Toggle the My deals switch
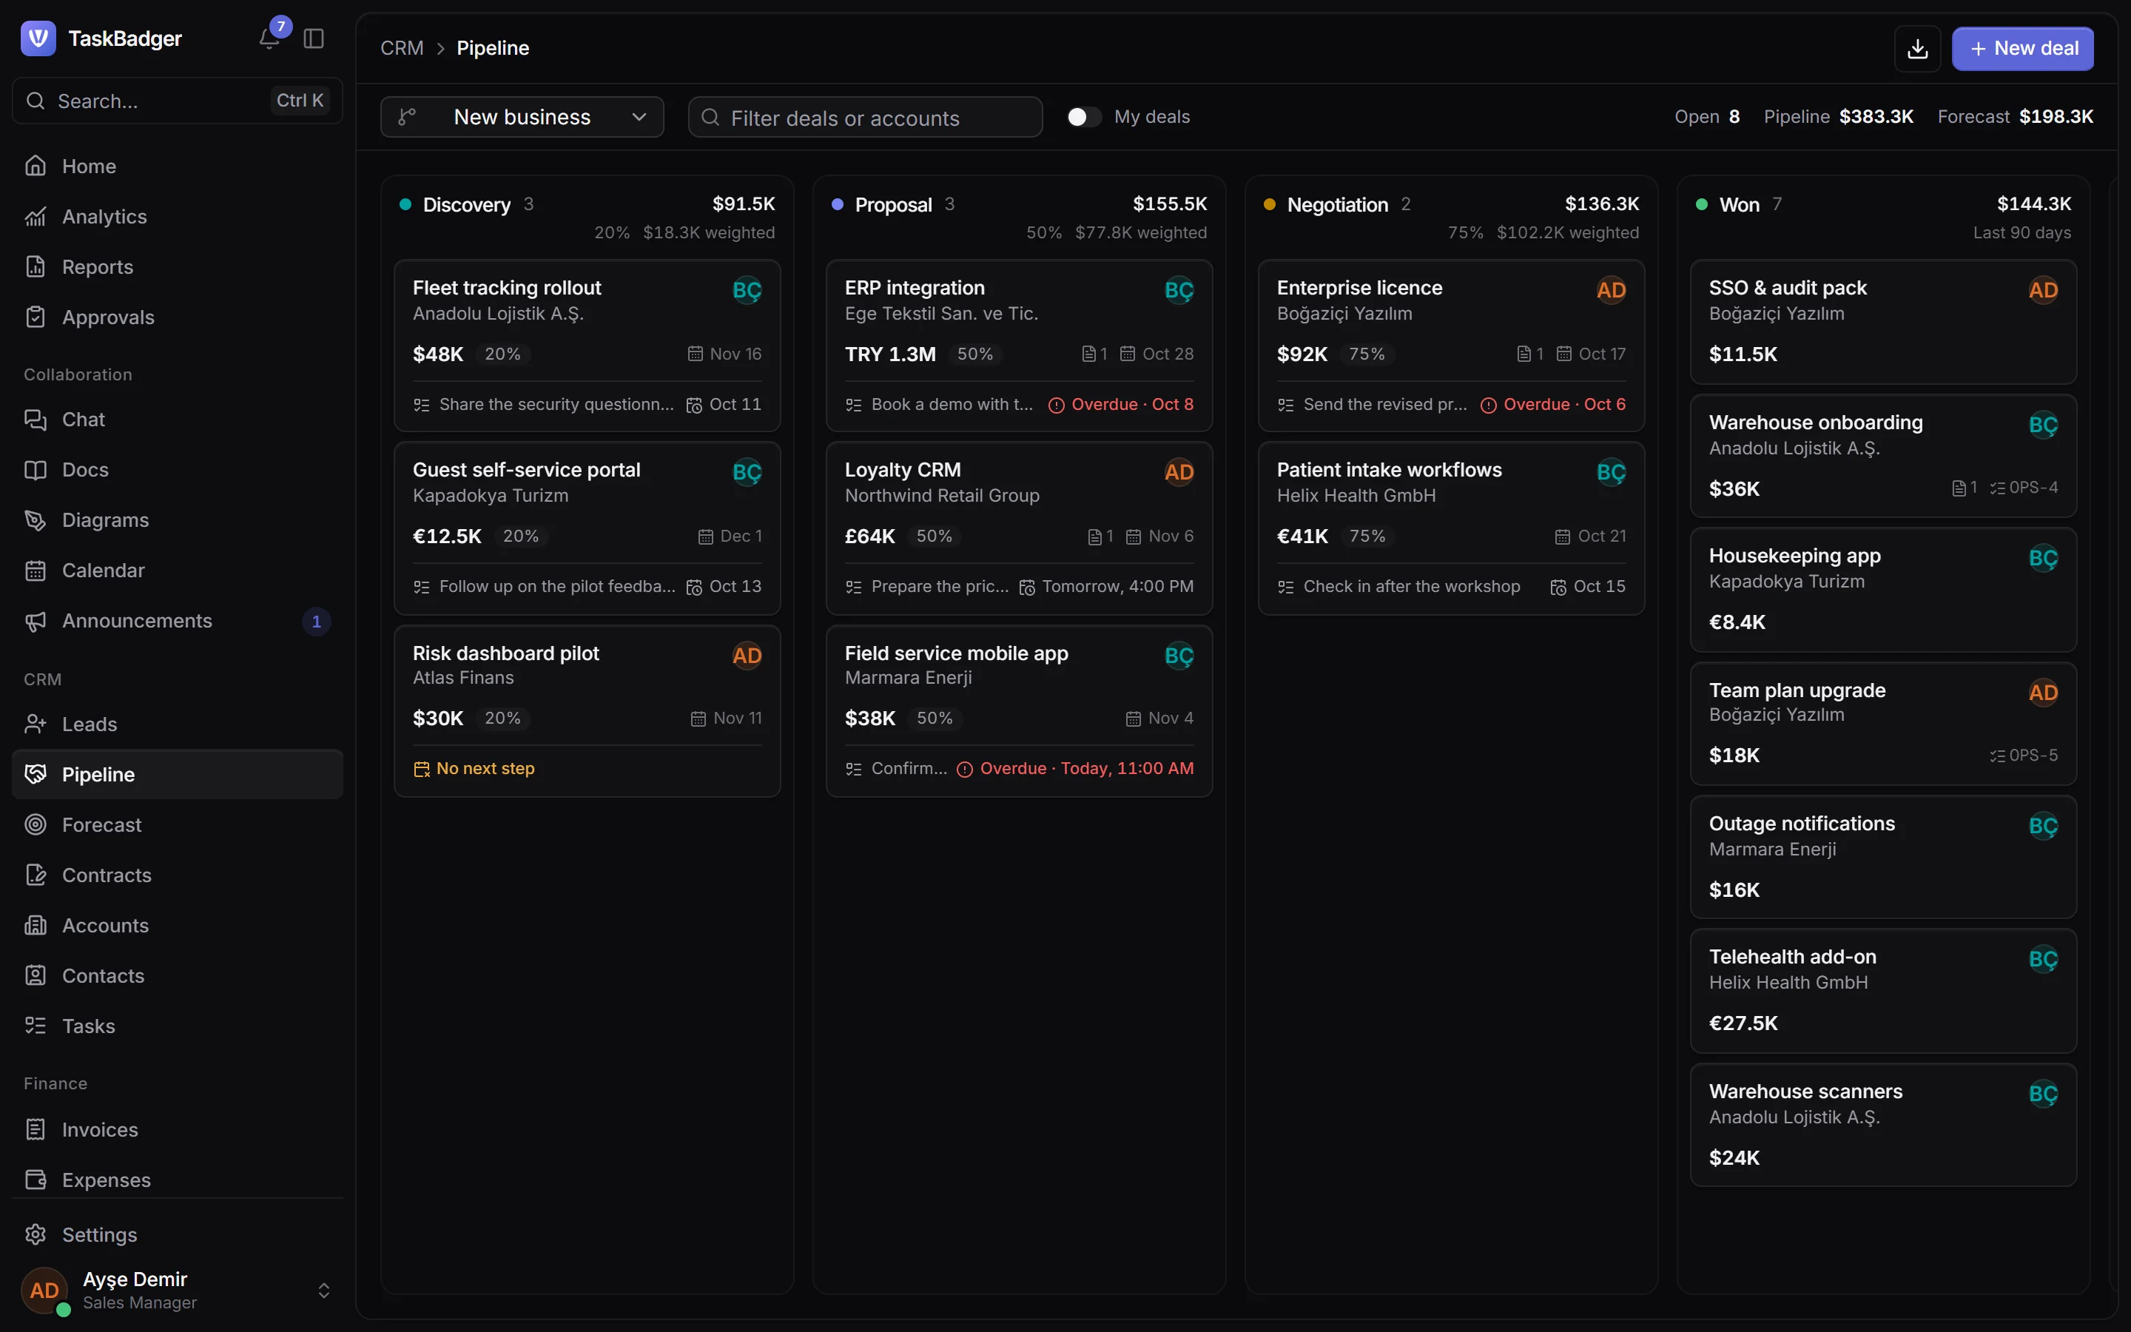 [x=1083, y=117]
